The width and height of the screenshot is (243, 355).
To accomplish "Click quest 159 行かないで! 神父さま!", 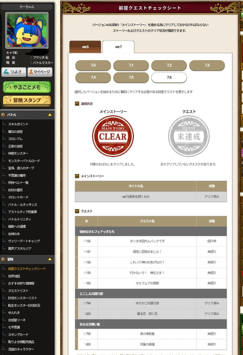I will (x=147, y=273).
